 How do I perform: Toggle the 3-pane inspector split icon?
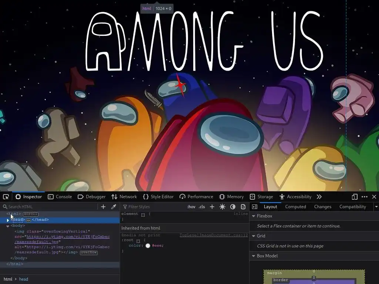tap(255, 207)
